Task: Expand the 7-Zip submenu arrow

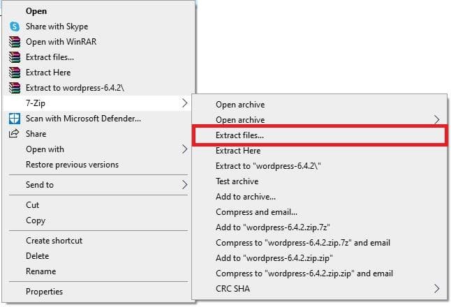Action: tap(184, 103)
